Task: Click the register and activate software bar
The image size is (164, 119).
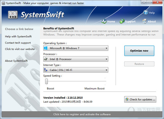Action: 82,114
